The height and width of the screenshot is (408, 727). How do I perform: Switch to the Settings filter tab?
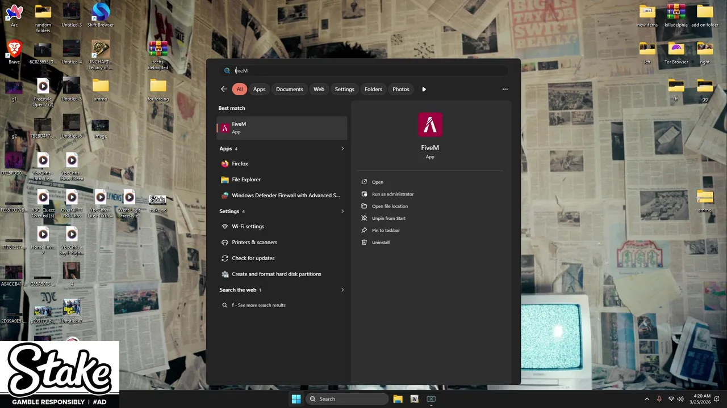click(x=344, y=89)
